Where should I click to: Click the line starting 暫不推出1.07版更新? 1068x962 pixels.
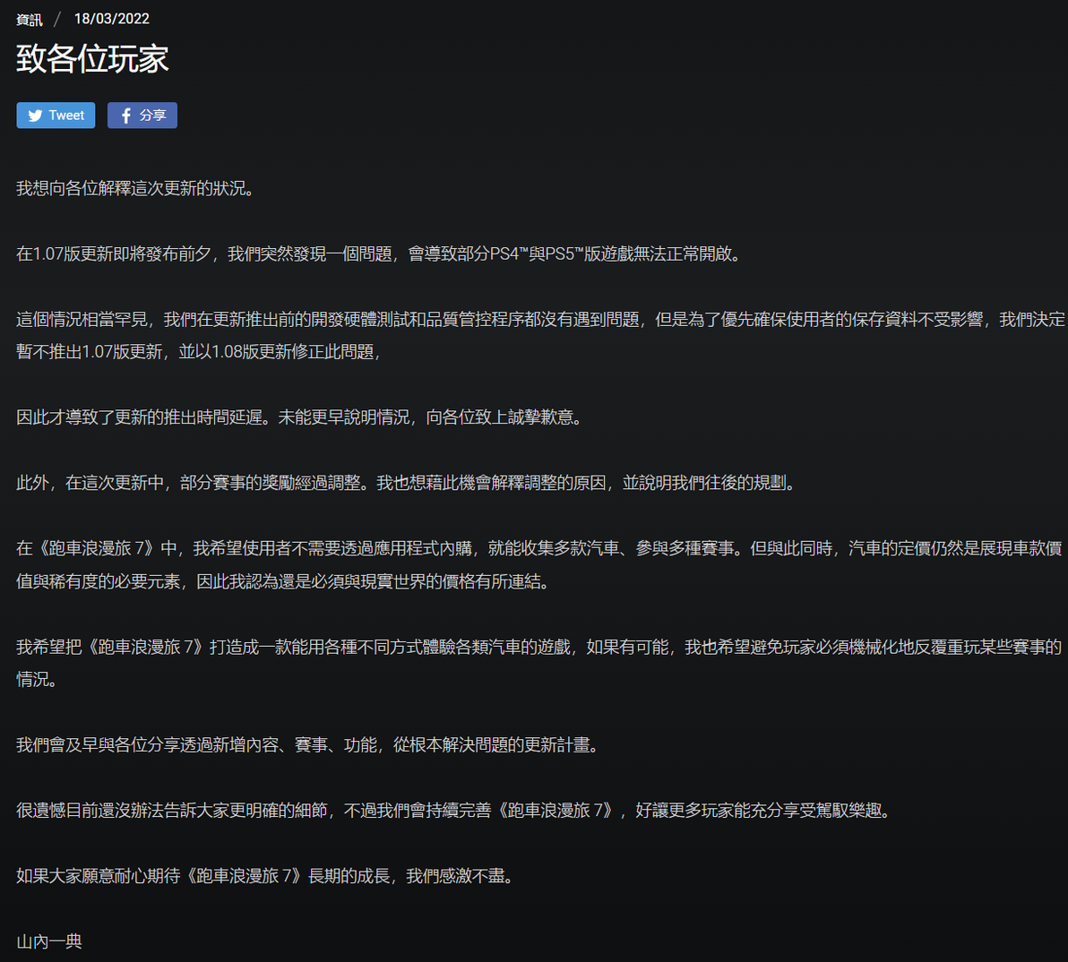[x=198, y=352]
